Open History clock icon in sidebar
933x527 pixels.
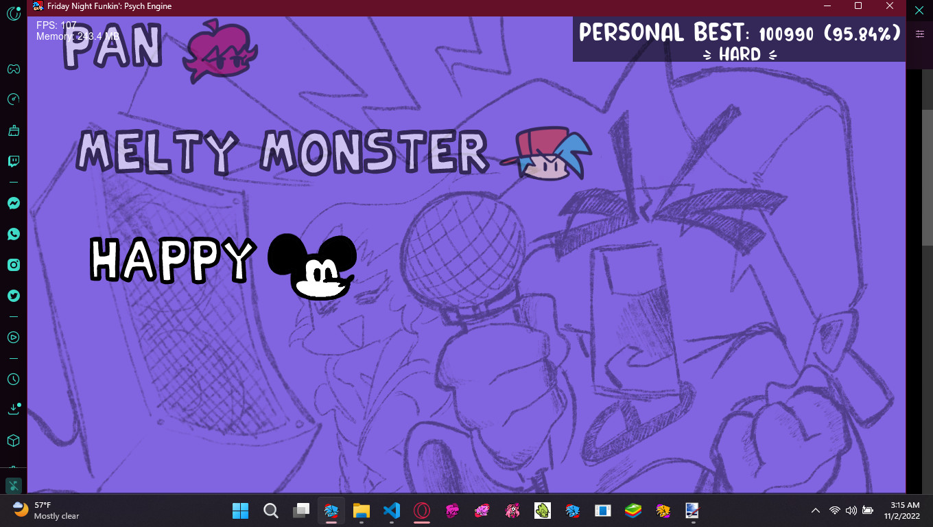point(13,379)
